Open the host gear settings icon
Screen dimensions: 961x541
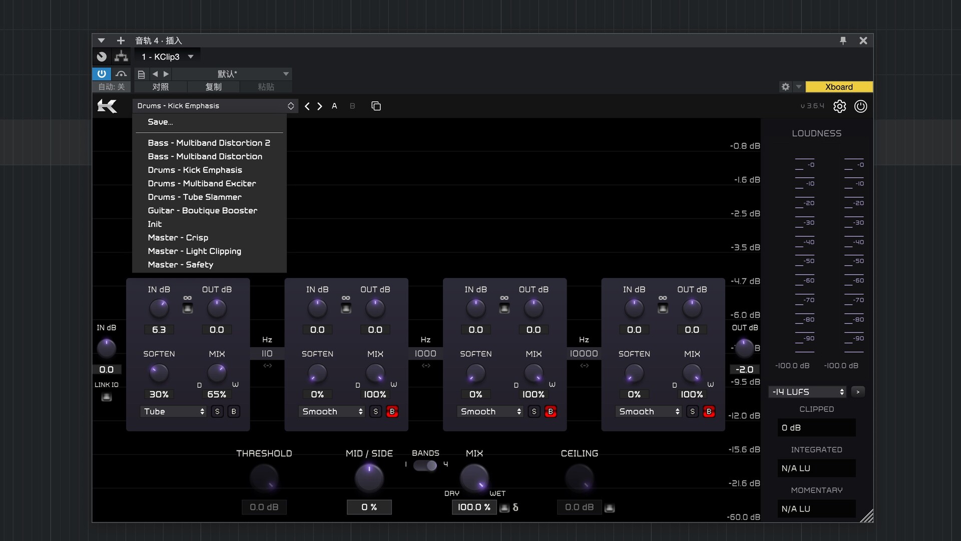click(785, 87)
